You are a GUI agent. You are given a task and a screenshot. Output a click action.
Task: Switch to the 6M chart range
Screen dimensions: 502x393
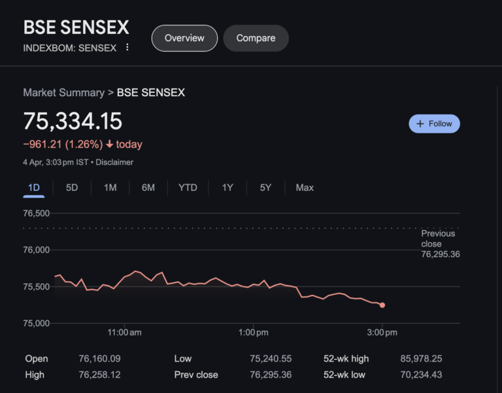pyautogui.click(x=148, y=188)
